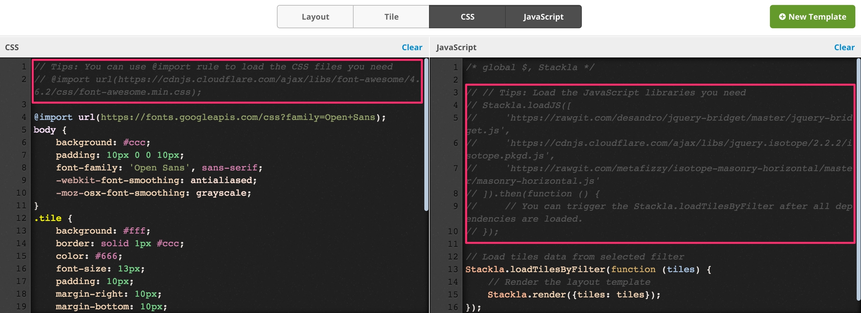Click the JavaScript editor vertical scrollbar
Screen dimensions: 861x313
(858, 179)
